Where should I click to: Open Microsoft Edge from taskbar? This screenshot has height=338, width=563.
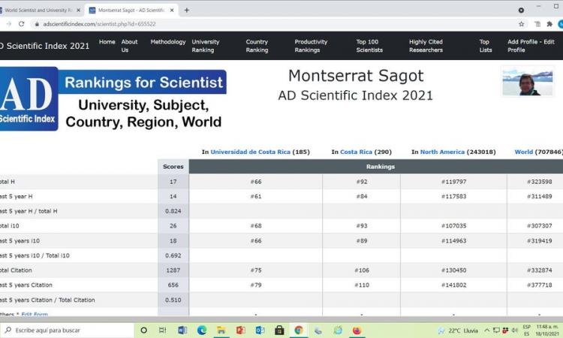point(202,330)
